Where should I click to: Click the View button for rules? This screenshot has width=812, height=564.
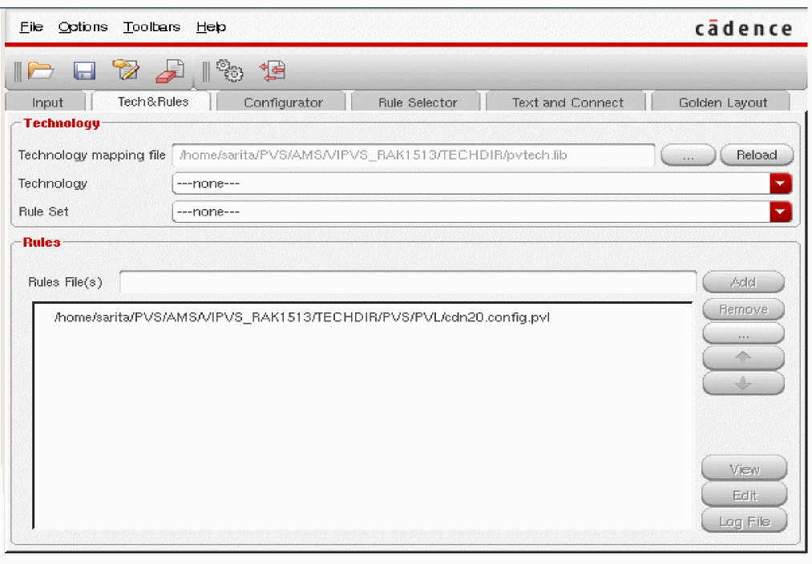coord(744,469)
